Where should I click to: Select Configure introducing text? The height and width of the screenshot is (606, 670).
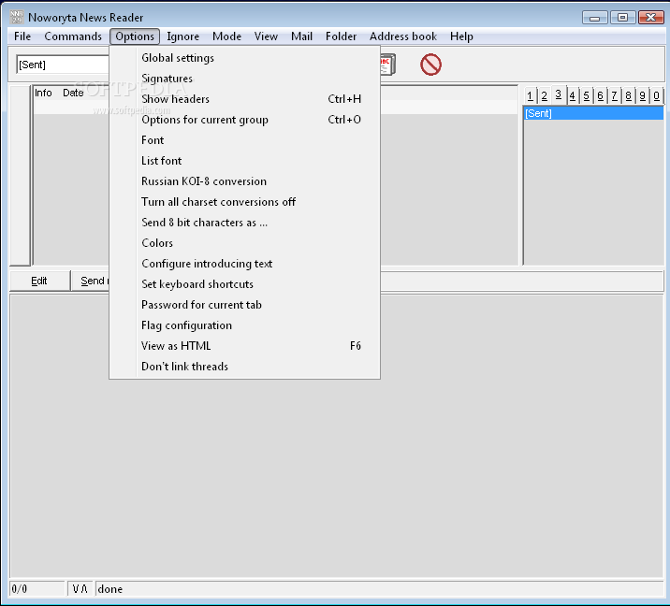(x=245, y=263)
